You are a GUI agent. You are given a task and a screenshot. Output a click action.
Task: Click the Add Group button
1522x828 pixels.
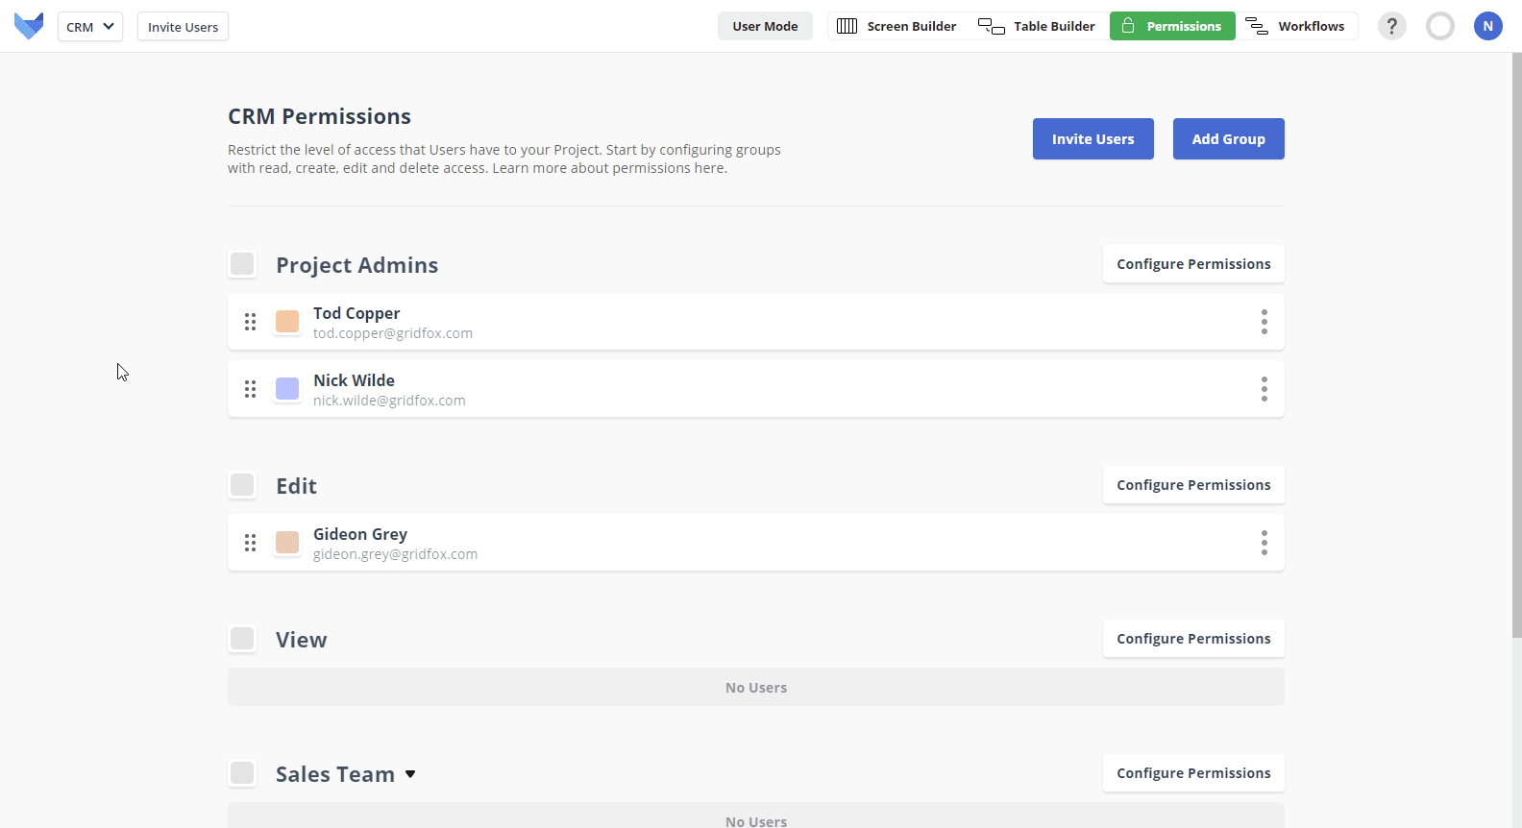pos(1228,139)
